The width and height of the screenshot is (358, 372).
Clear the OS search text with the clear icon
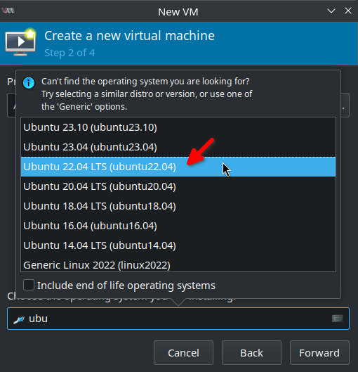[x=337, y=319]
